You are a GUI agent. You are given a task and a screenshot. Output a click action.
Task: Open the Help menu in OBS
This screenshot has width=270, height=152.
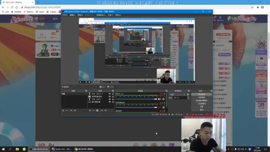point(118,15)
